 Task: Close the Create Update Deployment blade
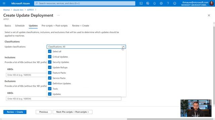(209, 15)
